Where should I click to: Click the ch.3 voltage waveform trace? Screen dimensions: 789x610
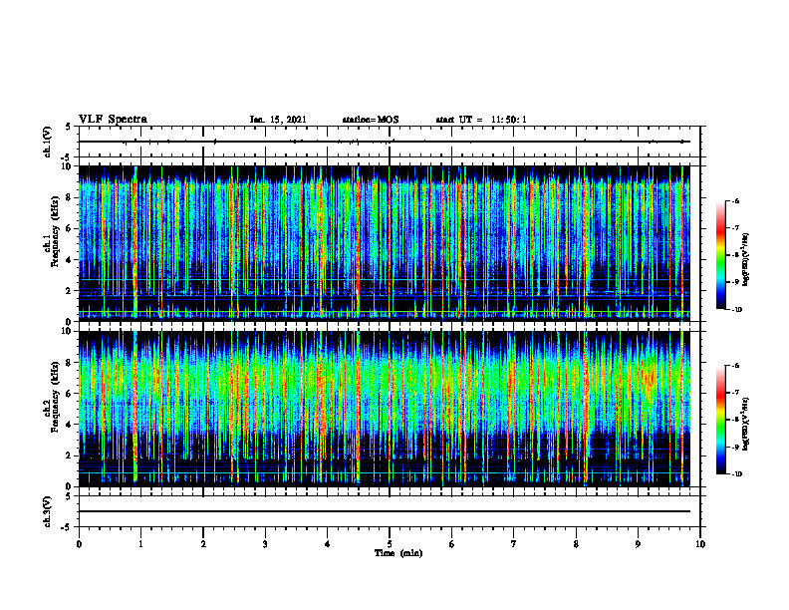(x=385, y=511)
